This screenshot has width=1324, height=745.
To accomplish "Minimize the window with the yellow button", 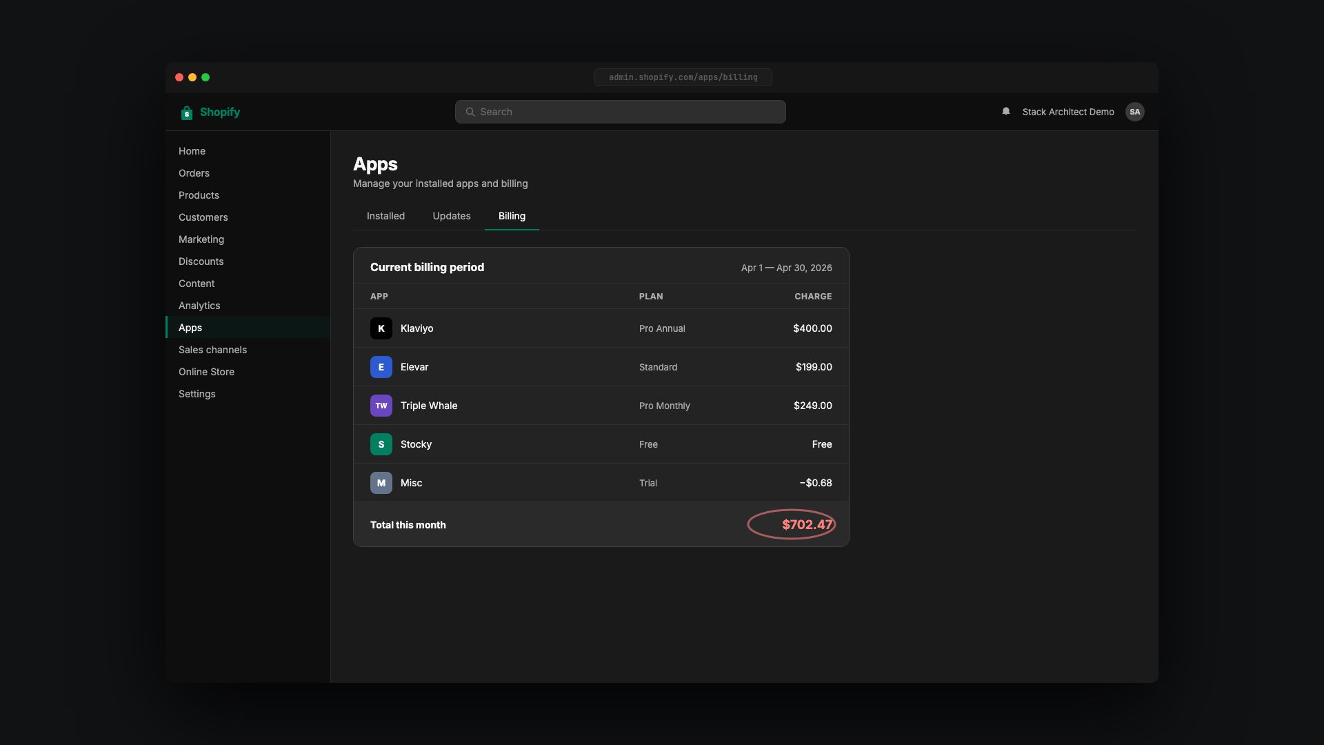I will coord(192,77).
